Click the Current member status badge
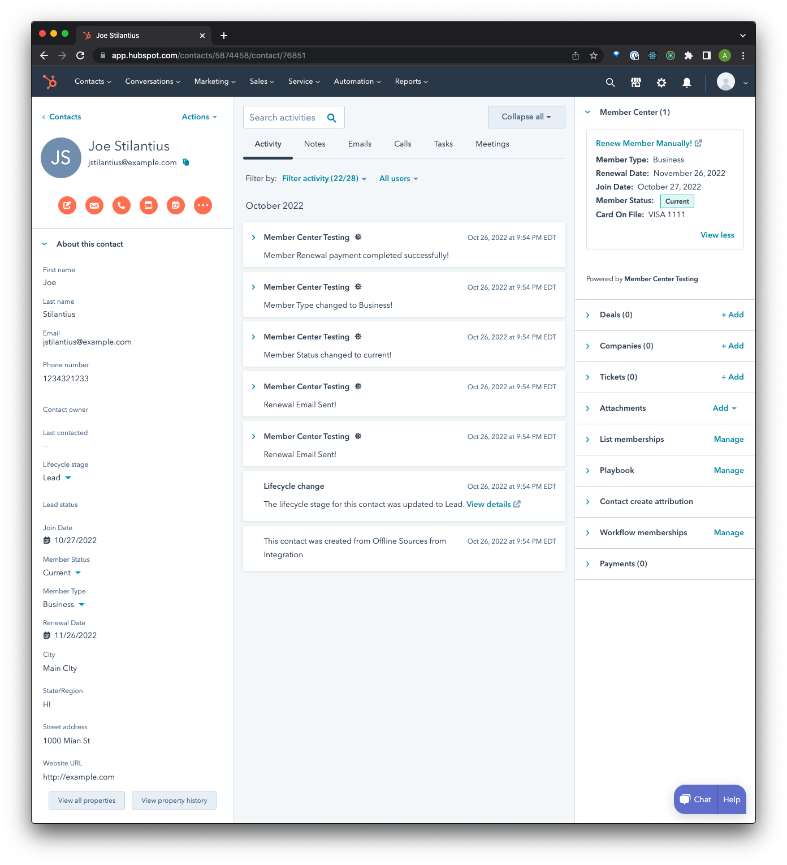 pos(677,201)
